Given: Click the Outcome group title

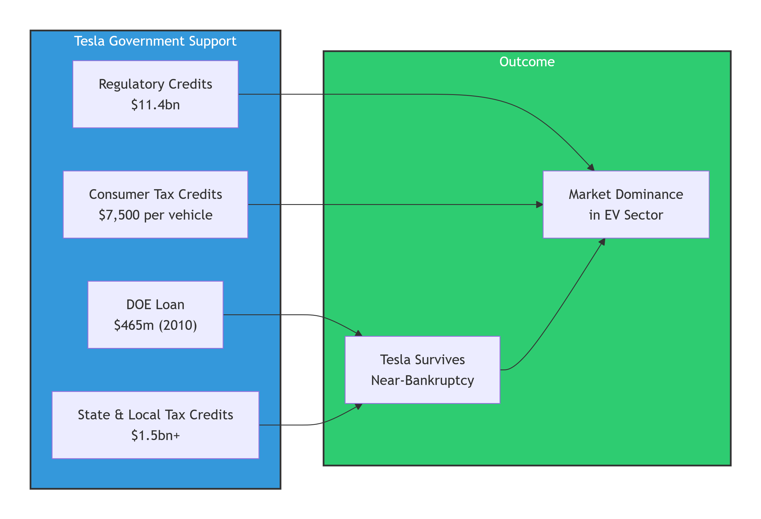Looking at the screenshot, I should click(x=527, y=61).
